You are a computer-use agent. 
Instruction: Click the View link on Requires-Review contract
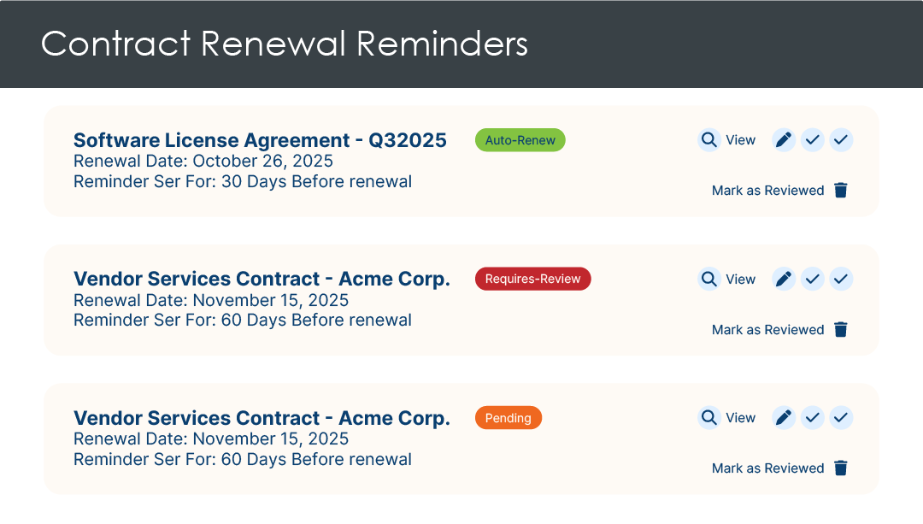pyautogui.click(x=740, y=279)
